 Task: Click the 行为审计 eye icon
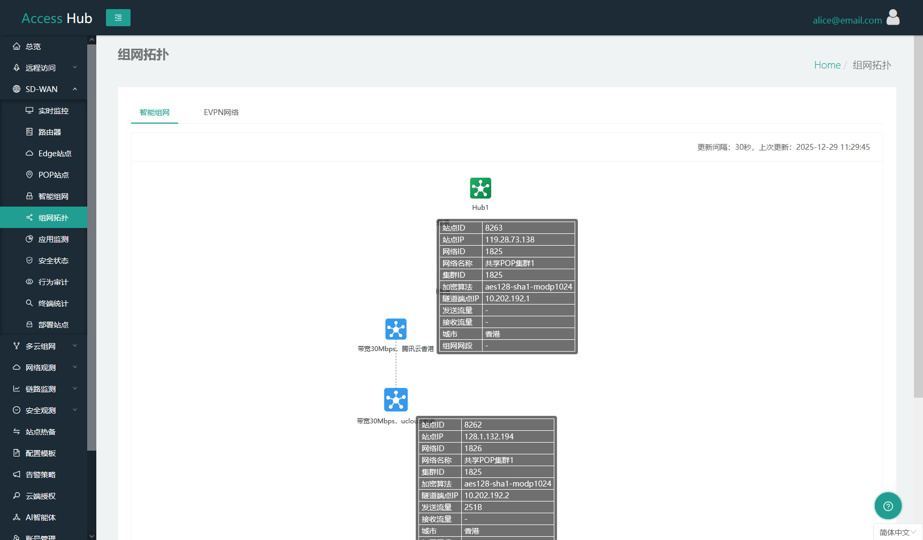29,282
